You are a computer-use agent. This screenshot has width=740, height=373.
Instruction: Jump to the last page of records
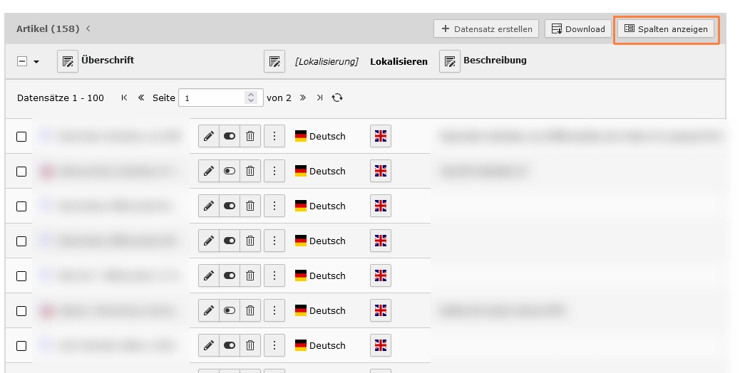coord(319,98)
